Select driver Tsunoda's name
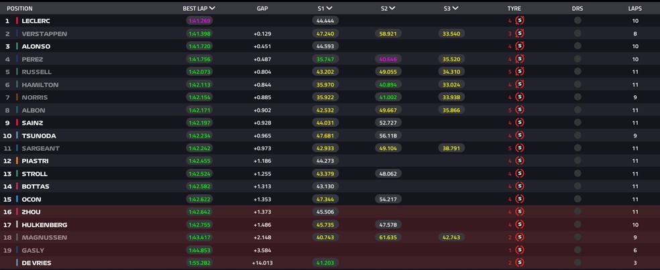Viewport: 660px width, 270px height. point(39,136)
